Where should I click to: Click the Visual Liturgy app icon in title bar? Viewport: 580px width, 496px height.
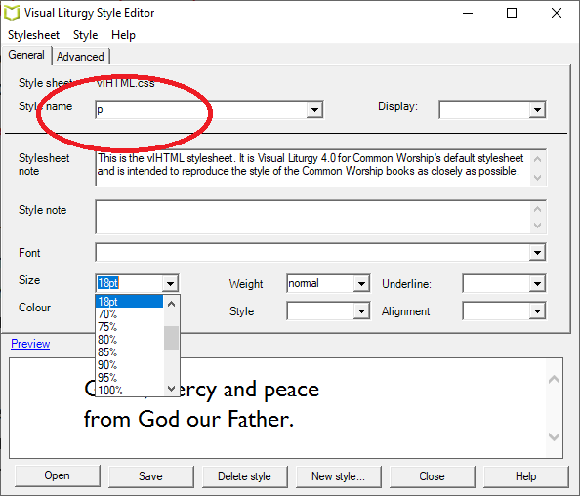pyautogui.click(x=12, y=13)
